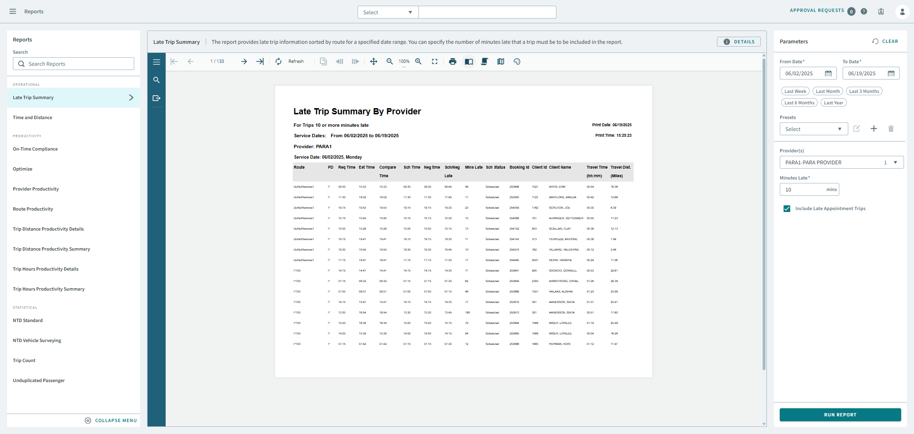Open the From Date calendar picker
Screen dimensions: 914x434
pyautogui.click(x=828, y=73)
